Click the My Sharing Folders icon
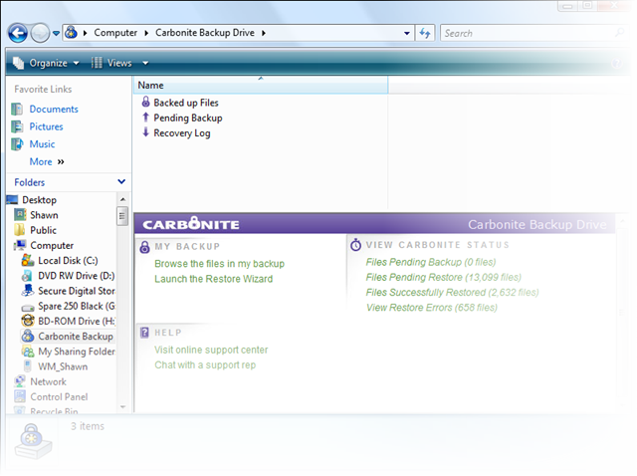637x476 pixels. [x=28, y=352]
